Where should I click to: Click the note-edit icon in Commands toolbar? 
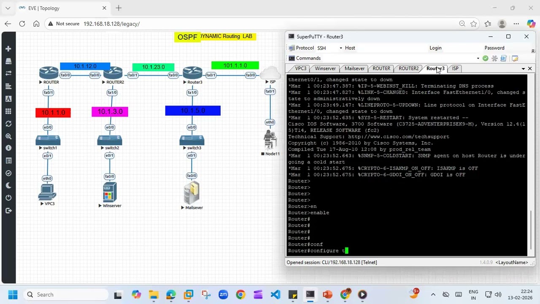pos(515,58)
